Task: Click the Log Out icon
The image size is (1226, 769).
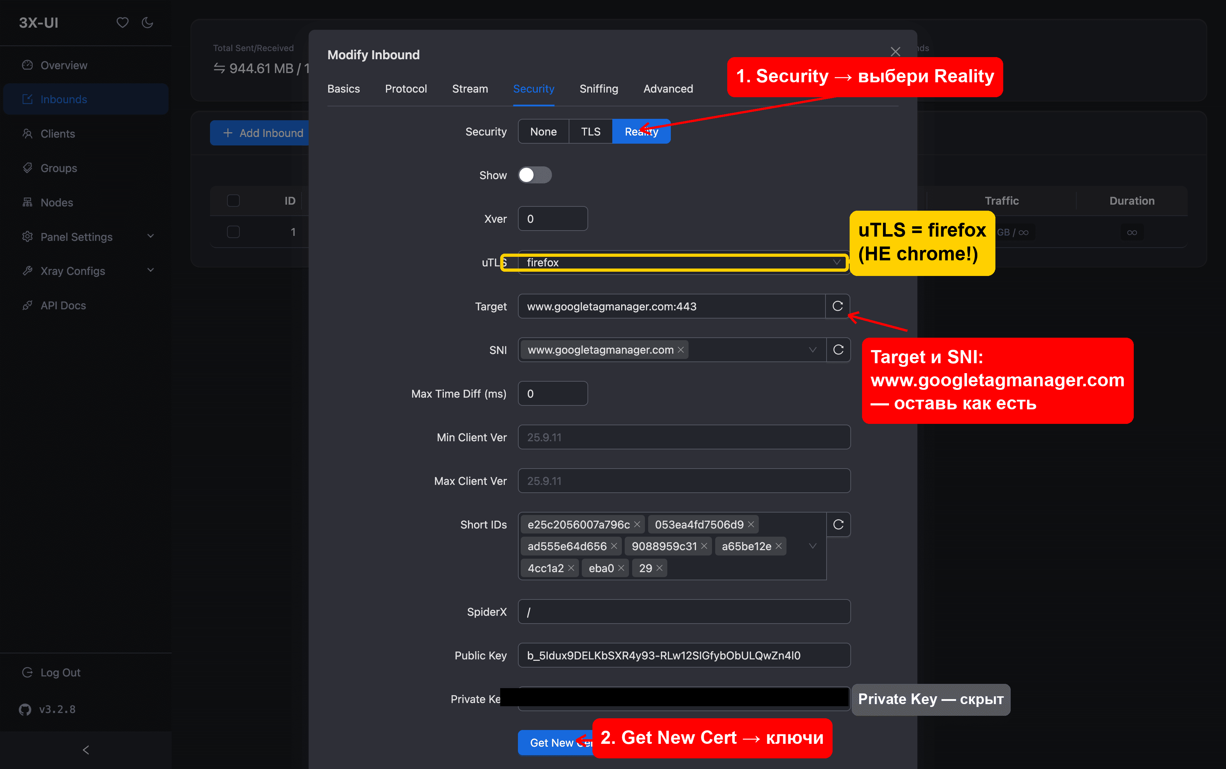Action: (27, 673)
